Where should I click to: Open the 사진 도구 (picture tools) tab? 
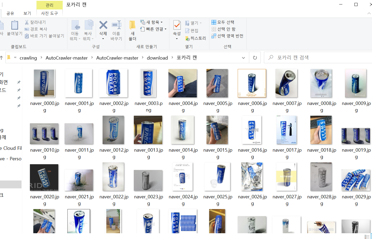[49, 13]
